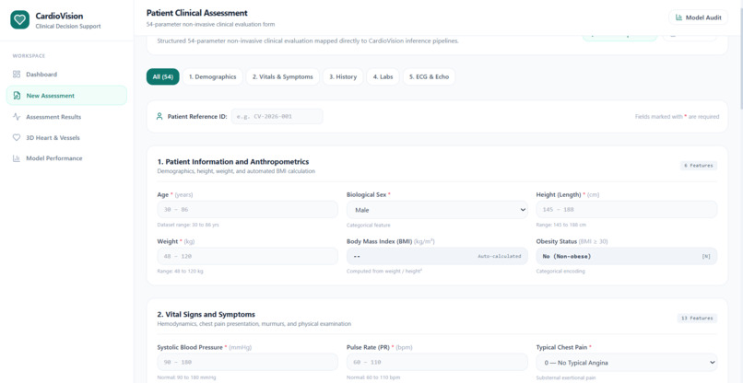This screenshot has height=383, width=743.
Task: Click the 'Normal: 90 to 180 mmHg' hint
Action: [x=186, y=377]
